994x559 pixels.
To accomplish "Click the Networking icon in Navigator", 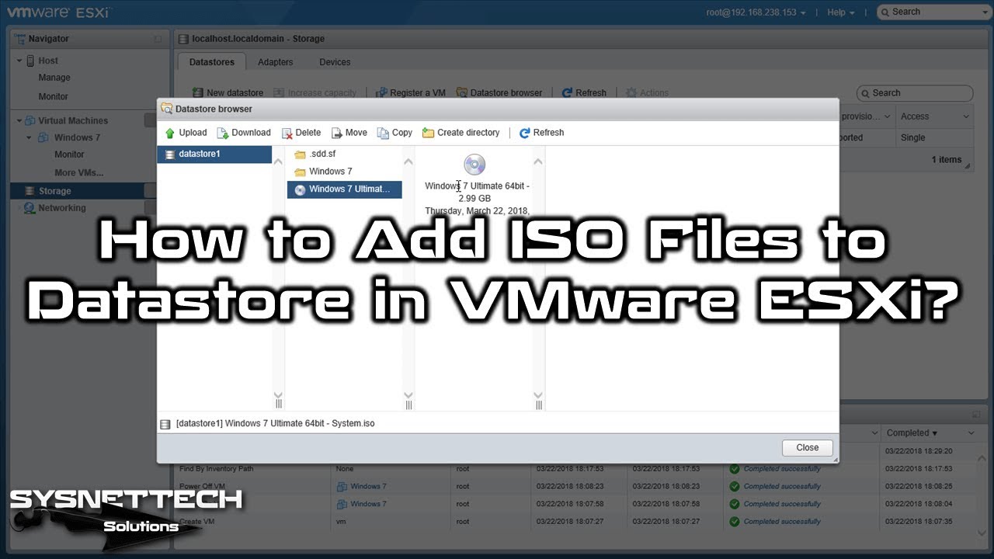I will (30, 208).
